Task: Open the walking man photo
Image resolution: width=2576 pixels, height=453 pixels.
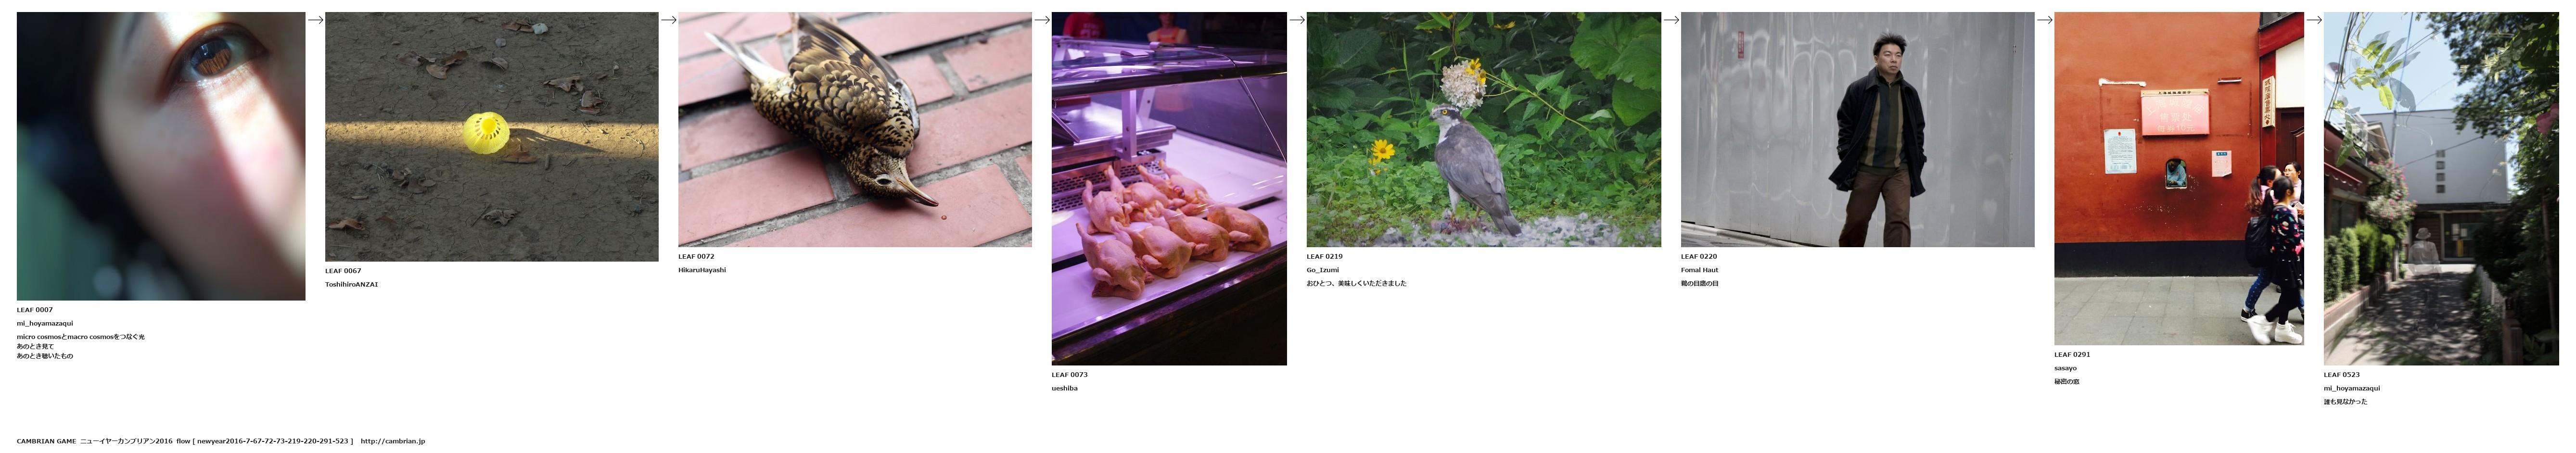Action: click(1857, 129)
